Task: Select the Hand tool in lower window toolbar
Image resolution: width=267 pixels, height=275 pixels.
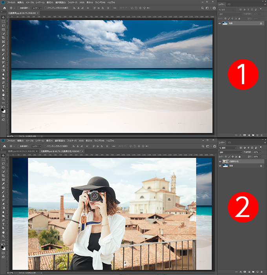Action: coord(3,232)
